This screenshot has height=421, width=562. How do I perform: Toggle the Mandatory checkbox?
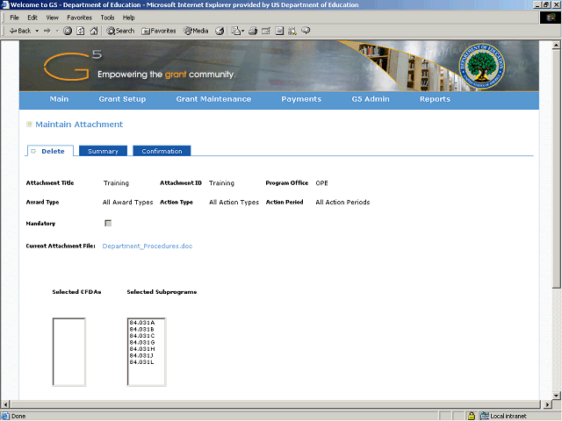pyautogui.click(x=108, y=223)
